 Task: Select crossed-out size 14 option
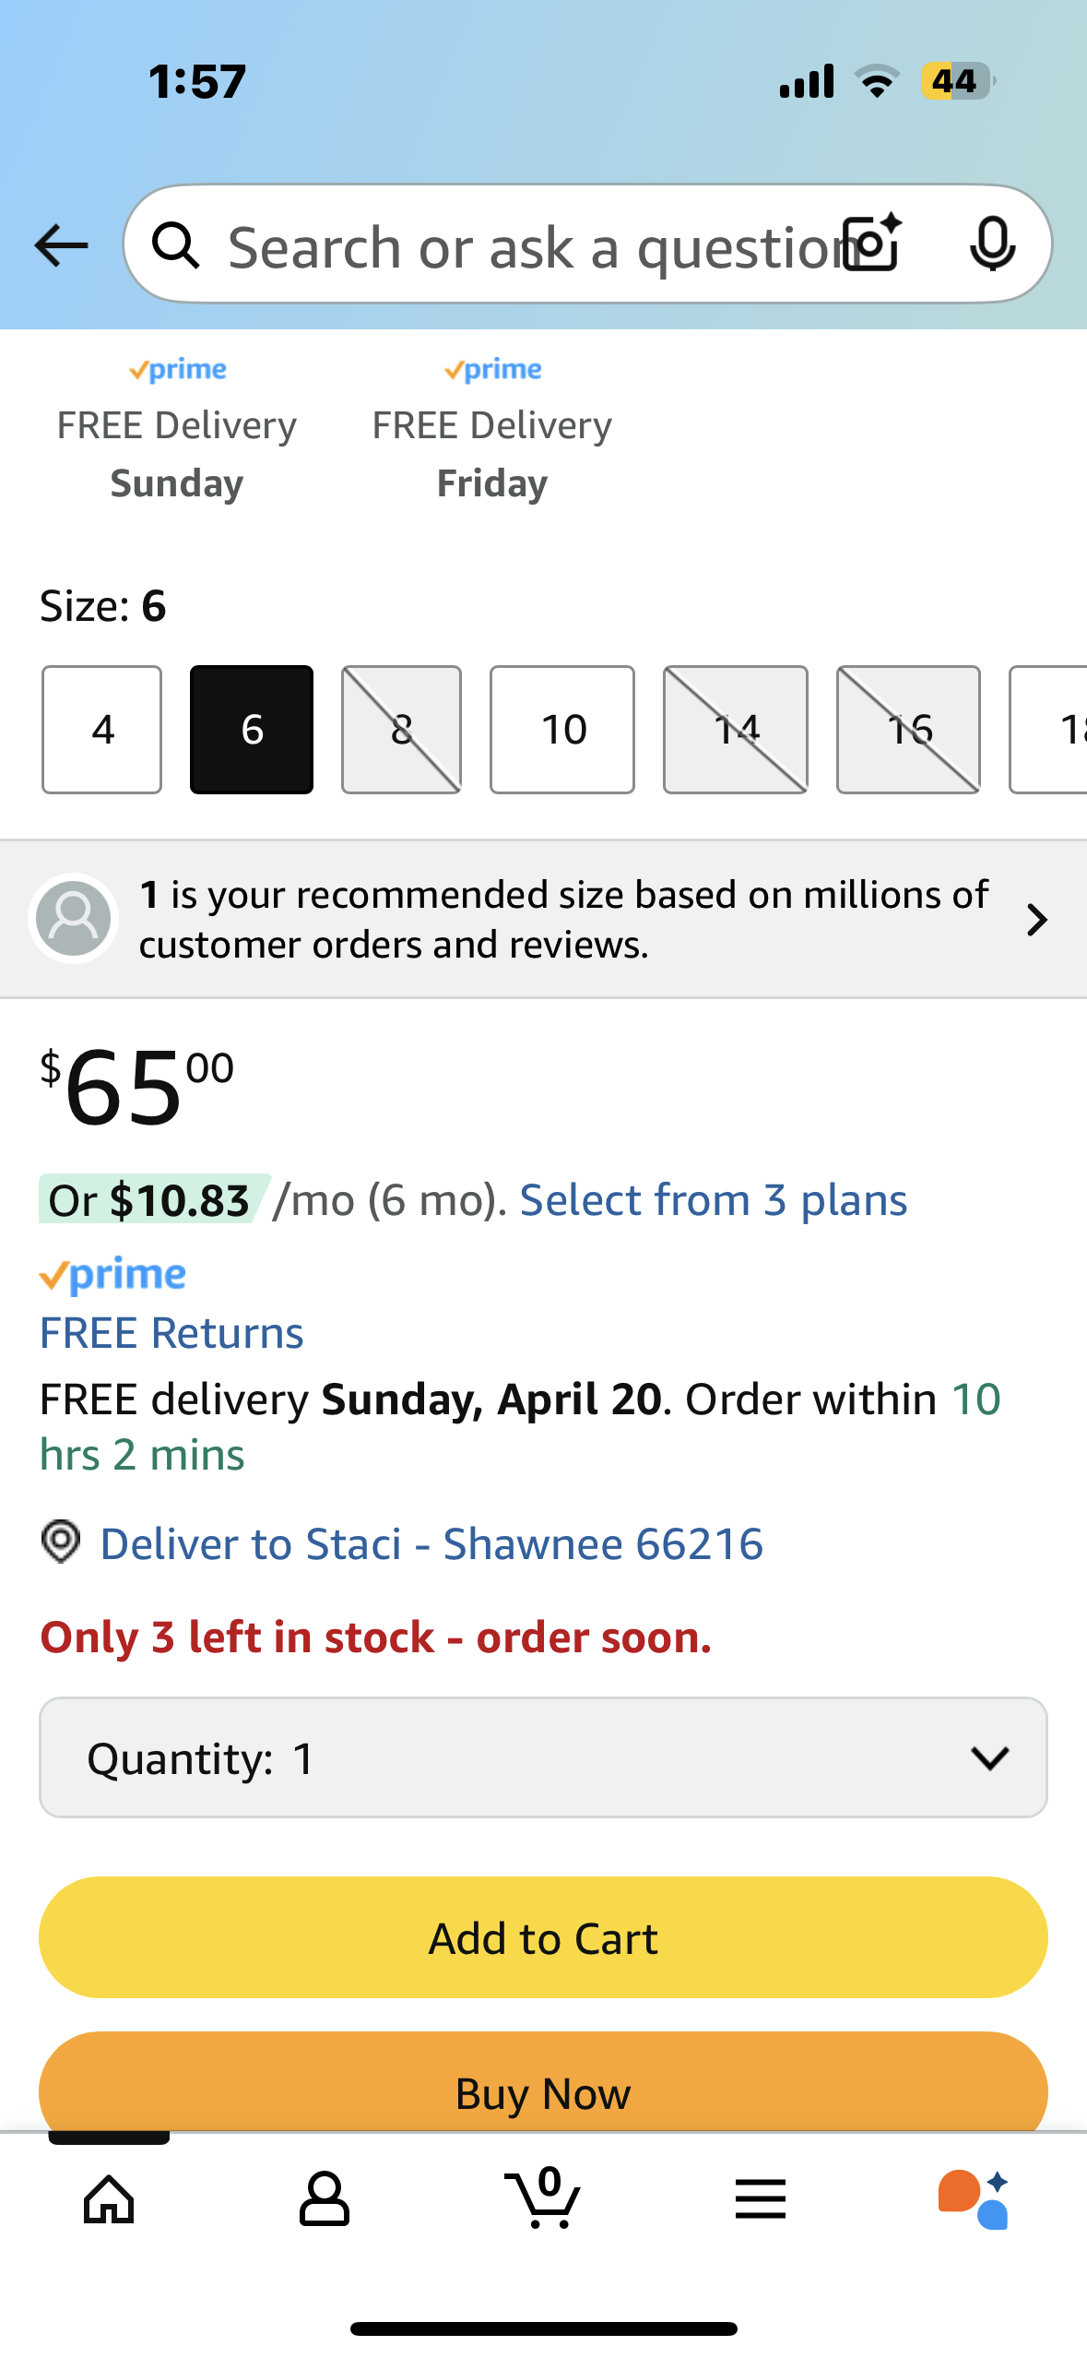[736, 730]
